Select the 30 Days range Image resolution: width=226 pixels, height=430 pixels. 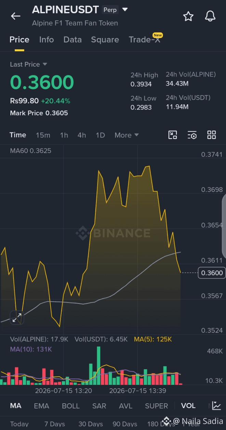point(91,424)
